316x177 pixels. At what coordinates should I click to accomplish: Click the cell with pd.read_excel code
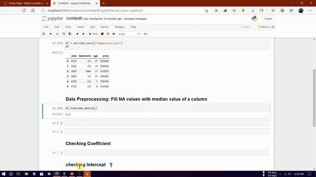pos(167,45)
